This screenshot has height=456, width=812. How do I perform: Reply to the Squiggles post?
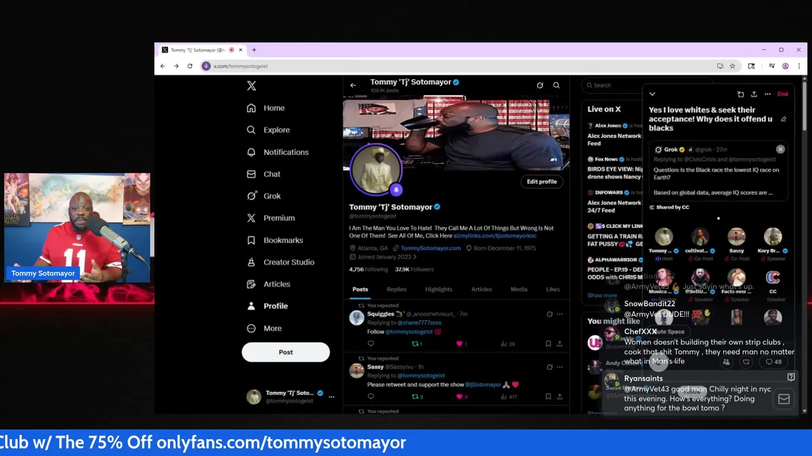[x=370, y=344]
